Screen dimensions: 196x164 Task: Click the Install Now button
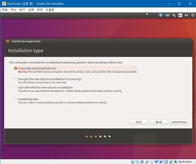click(x=179, y=122)
